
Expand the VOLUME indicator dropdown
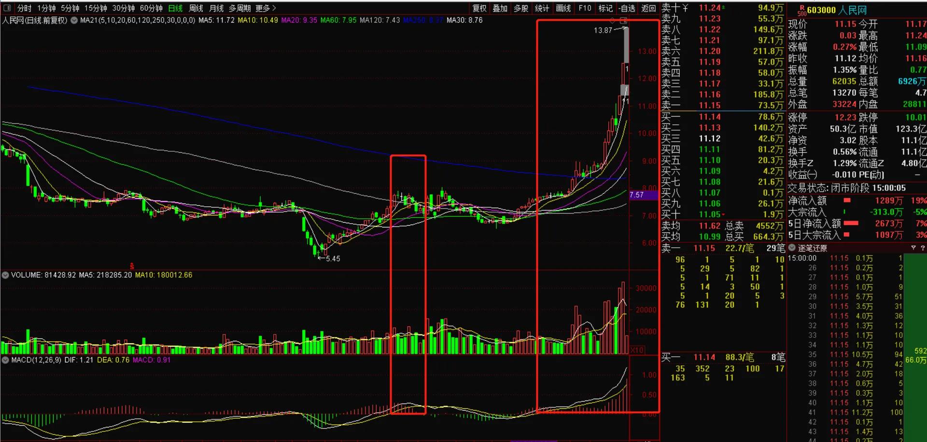click(5, 275)
